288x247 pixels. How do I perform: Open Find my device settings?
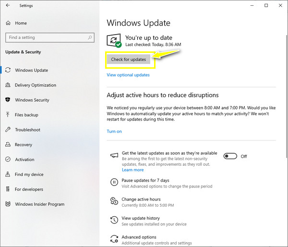29,174
